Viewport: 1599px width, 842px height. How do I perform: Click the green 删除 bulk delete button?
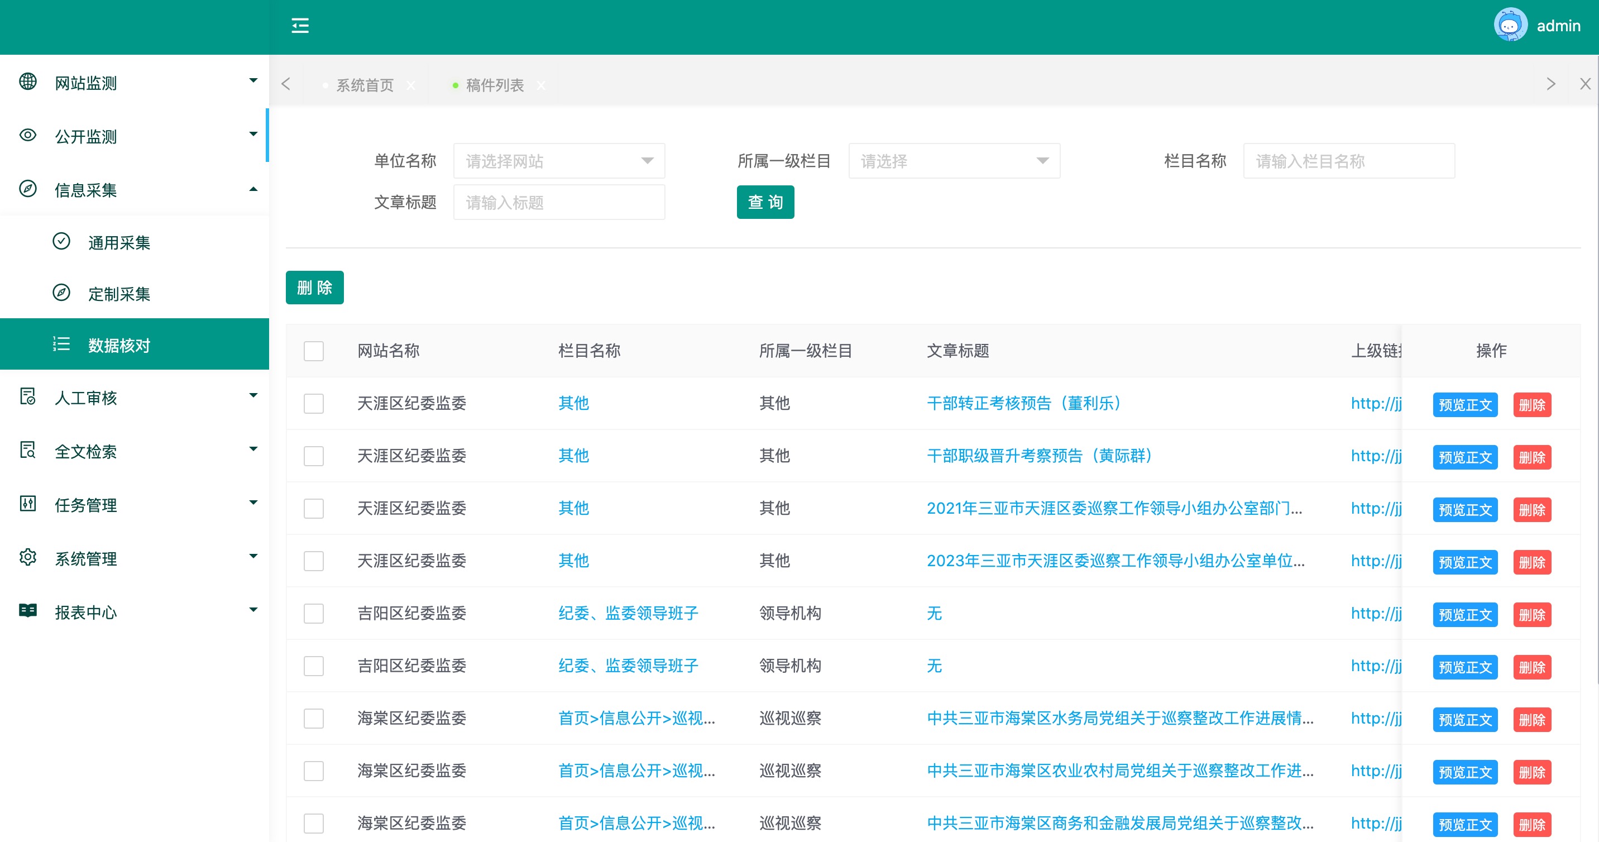tap(315, 288)
